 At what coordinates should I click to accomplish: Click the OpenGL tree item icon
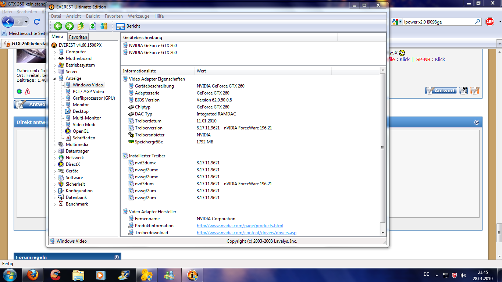(68, 131)
